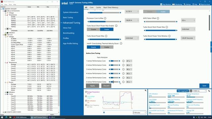
Task: Click the Apply button
Action: click(x=92, y=86)
